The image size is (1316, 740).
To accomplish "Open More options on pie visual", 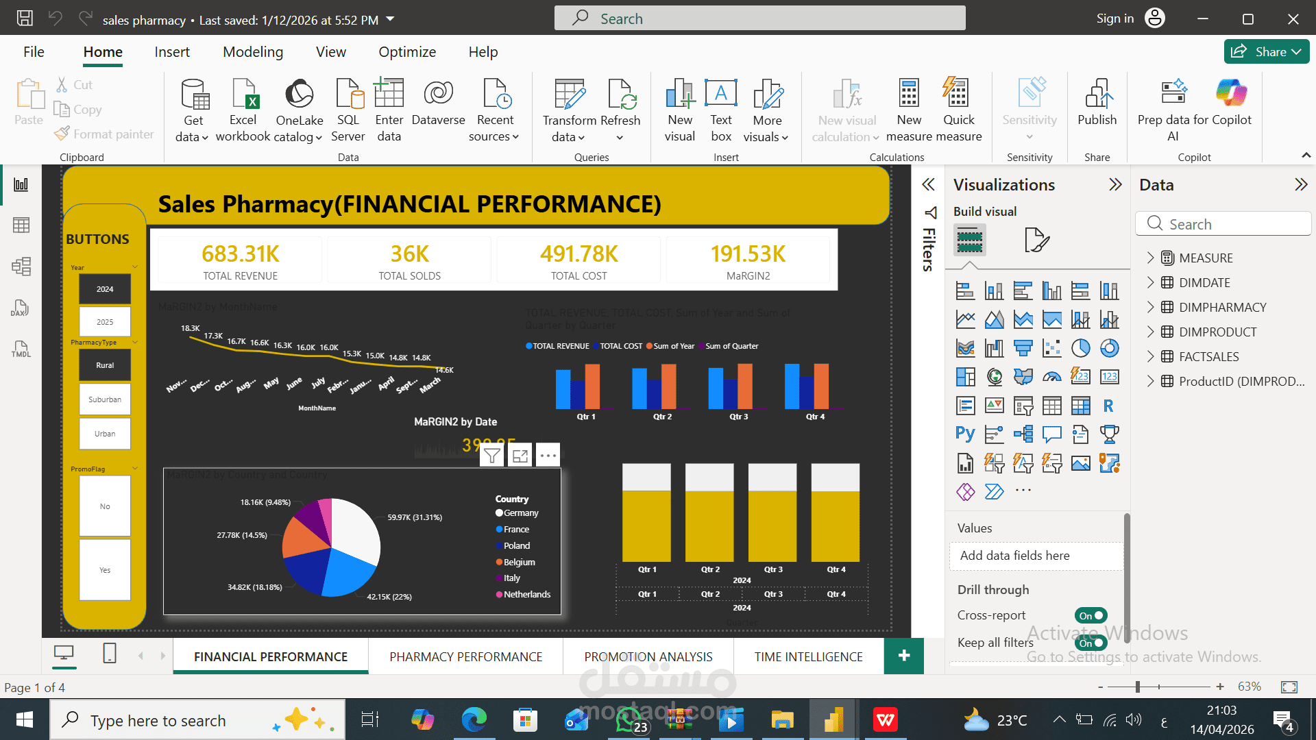I will click(x=548, y=455).
